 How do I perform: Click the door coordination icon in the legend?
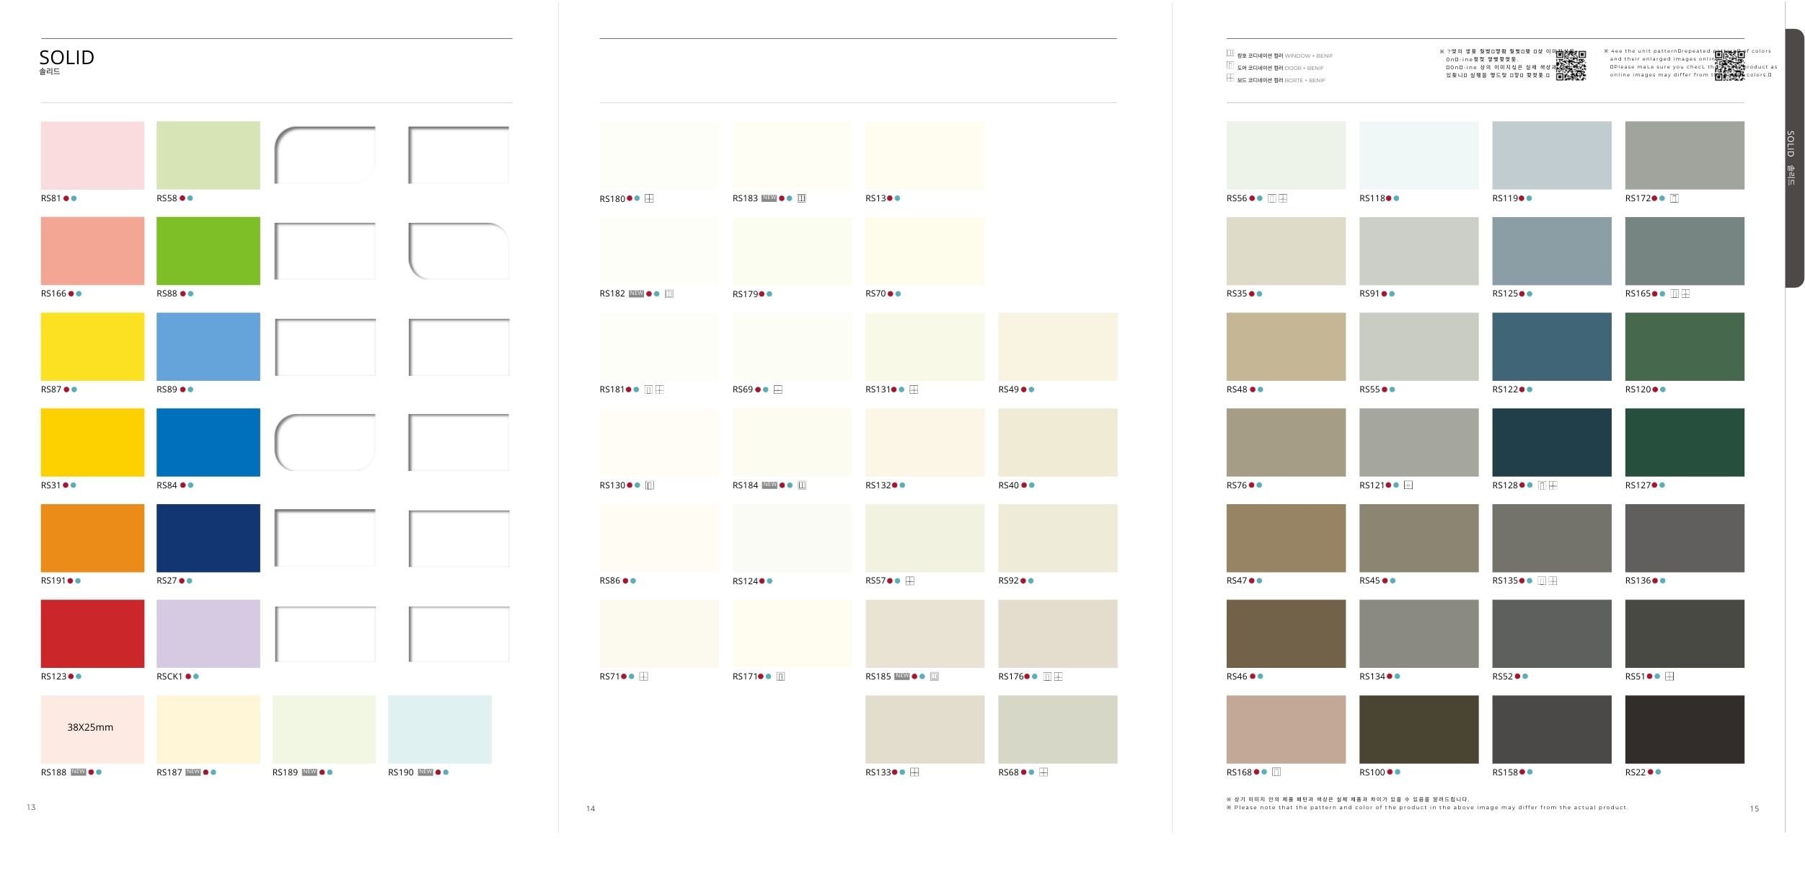pos(1230,66)
